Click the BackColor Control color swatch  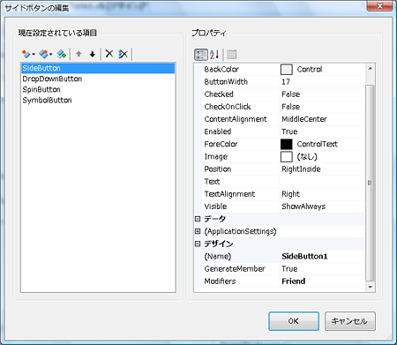click(x=287, y=70)
